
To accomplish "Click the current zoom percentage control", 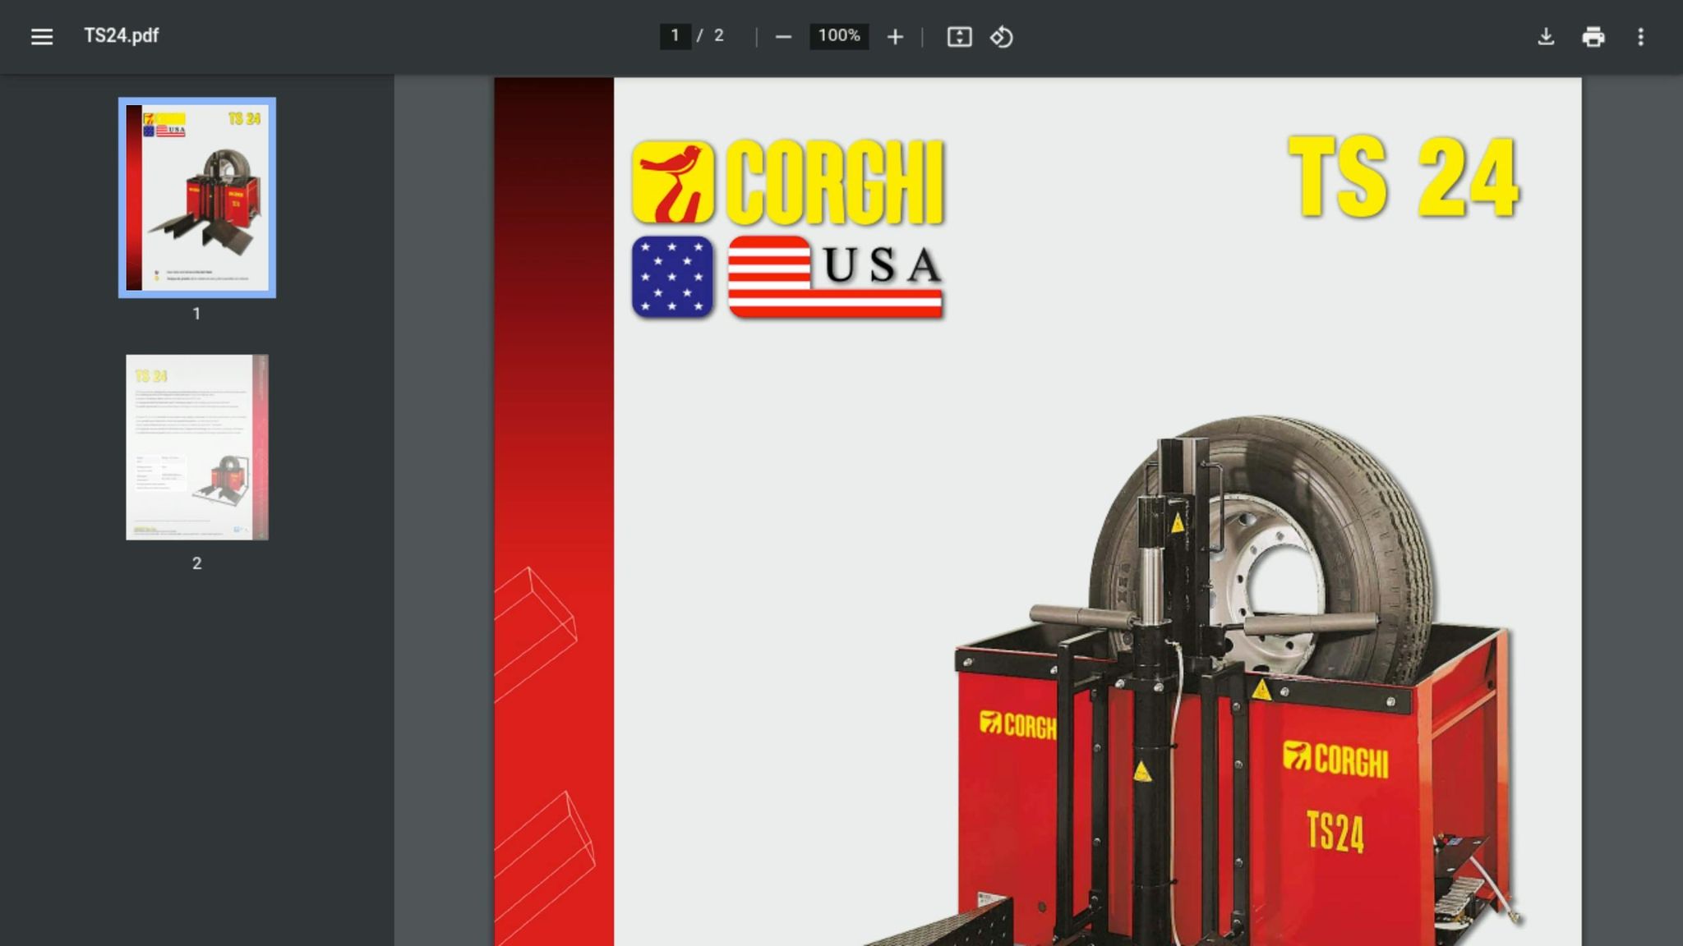I will coord(837,37).
